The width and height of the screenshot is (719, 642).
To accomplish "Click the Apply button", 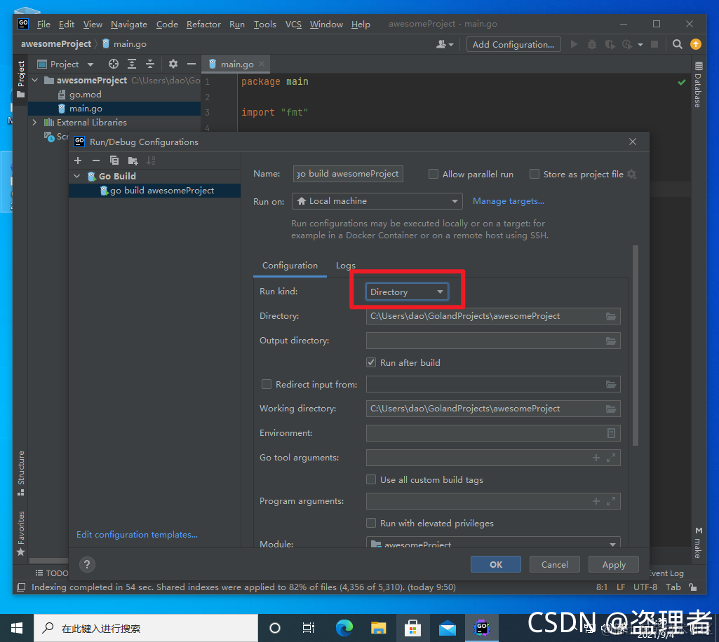I will pyautogui.click(x=614, y=565).
